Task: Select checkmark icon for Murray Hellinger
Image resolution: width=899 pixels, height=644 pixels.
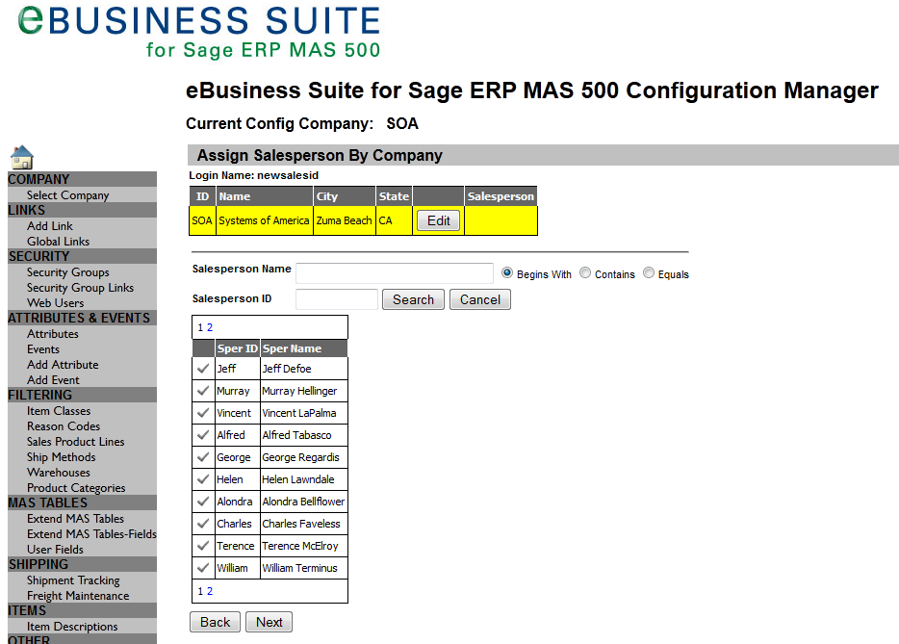Action: tap(202, 391)
